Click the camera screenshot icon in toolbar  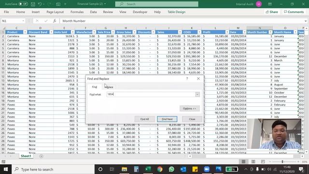point(58,4)
